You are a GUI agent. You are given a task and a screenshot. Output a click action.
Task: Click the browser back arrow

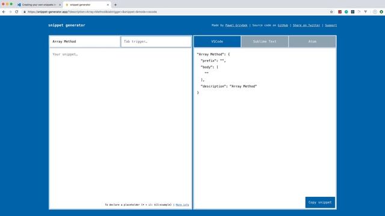(x=4, y=12)
